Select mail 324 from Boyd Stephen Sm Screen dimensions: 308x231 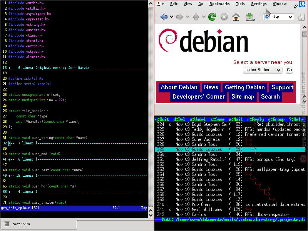230,124
